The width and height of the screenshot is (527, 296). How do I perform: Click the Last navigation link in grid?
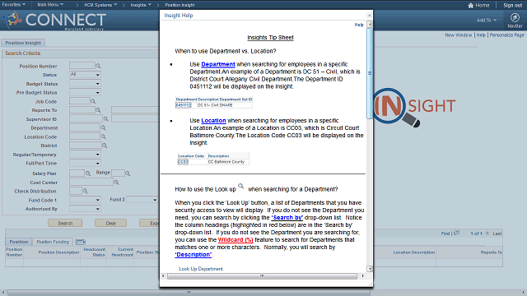pos(497,234)
